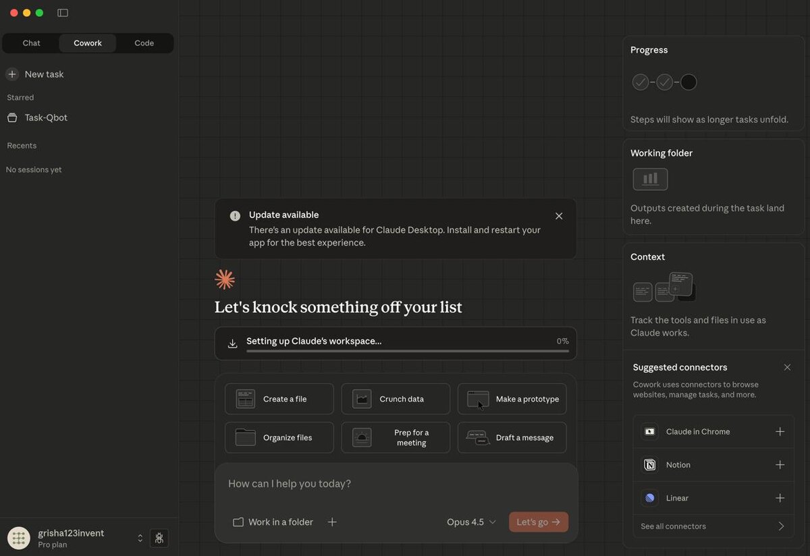Open See all connectors
The width and height of the screenshot is (810, 556).
pos(713,526)
